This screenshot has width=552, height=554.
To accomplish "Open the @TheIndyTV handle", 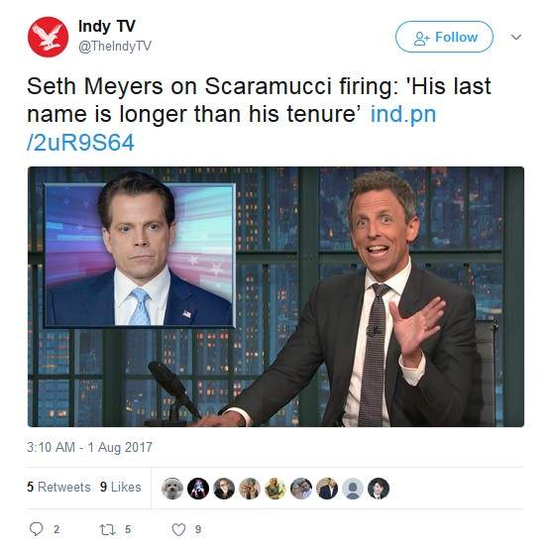I will click(115, 47).
